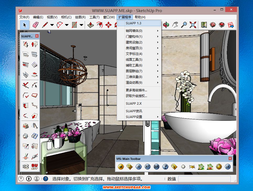
Task: Expand the 轴网墙体(0) submenu
Action: [x=139, y=31]
